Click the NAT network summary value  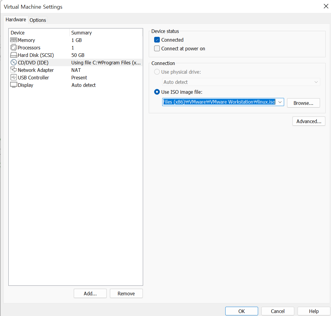76,70
